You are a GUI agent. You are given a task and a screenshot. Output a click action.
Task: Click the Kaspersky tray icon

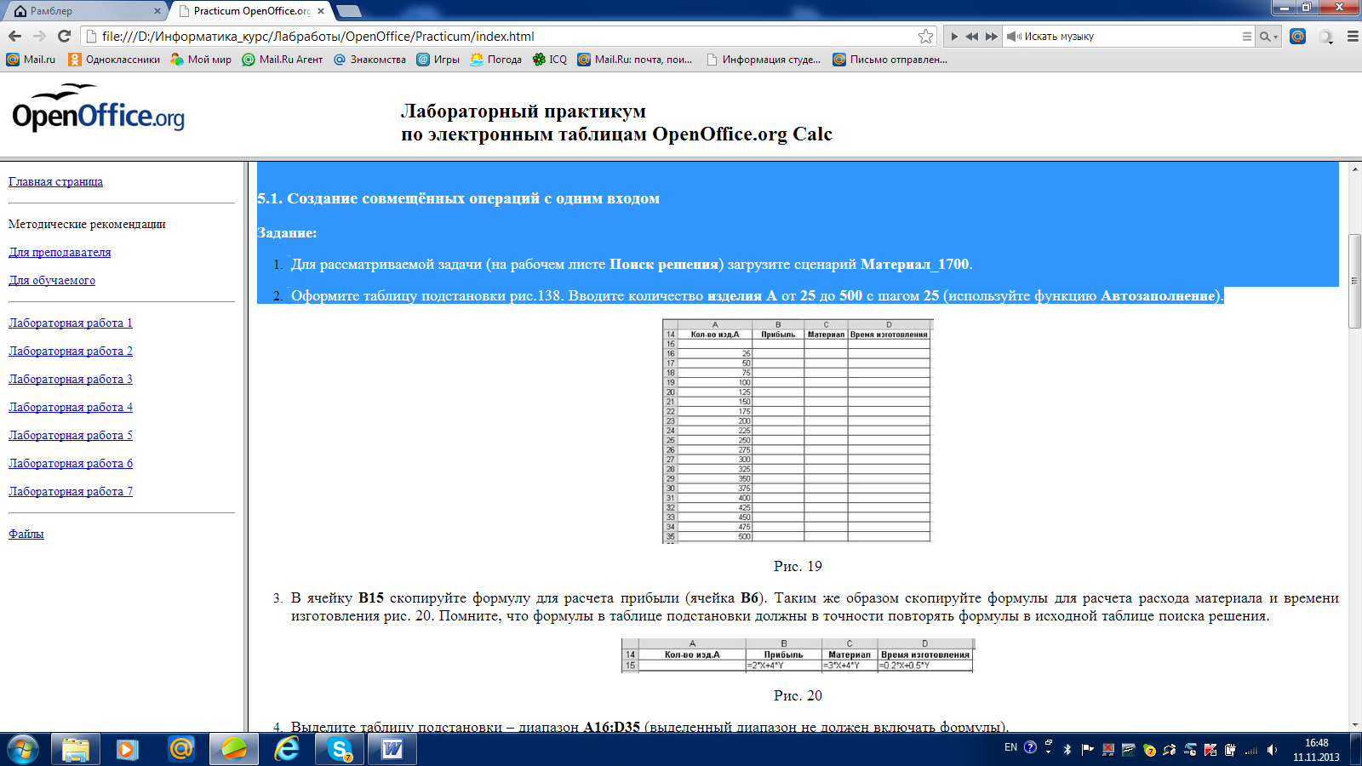(1210, 750)
